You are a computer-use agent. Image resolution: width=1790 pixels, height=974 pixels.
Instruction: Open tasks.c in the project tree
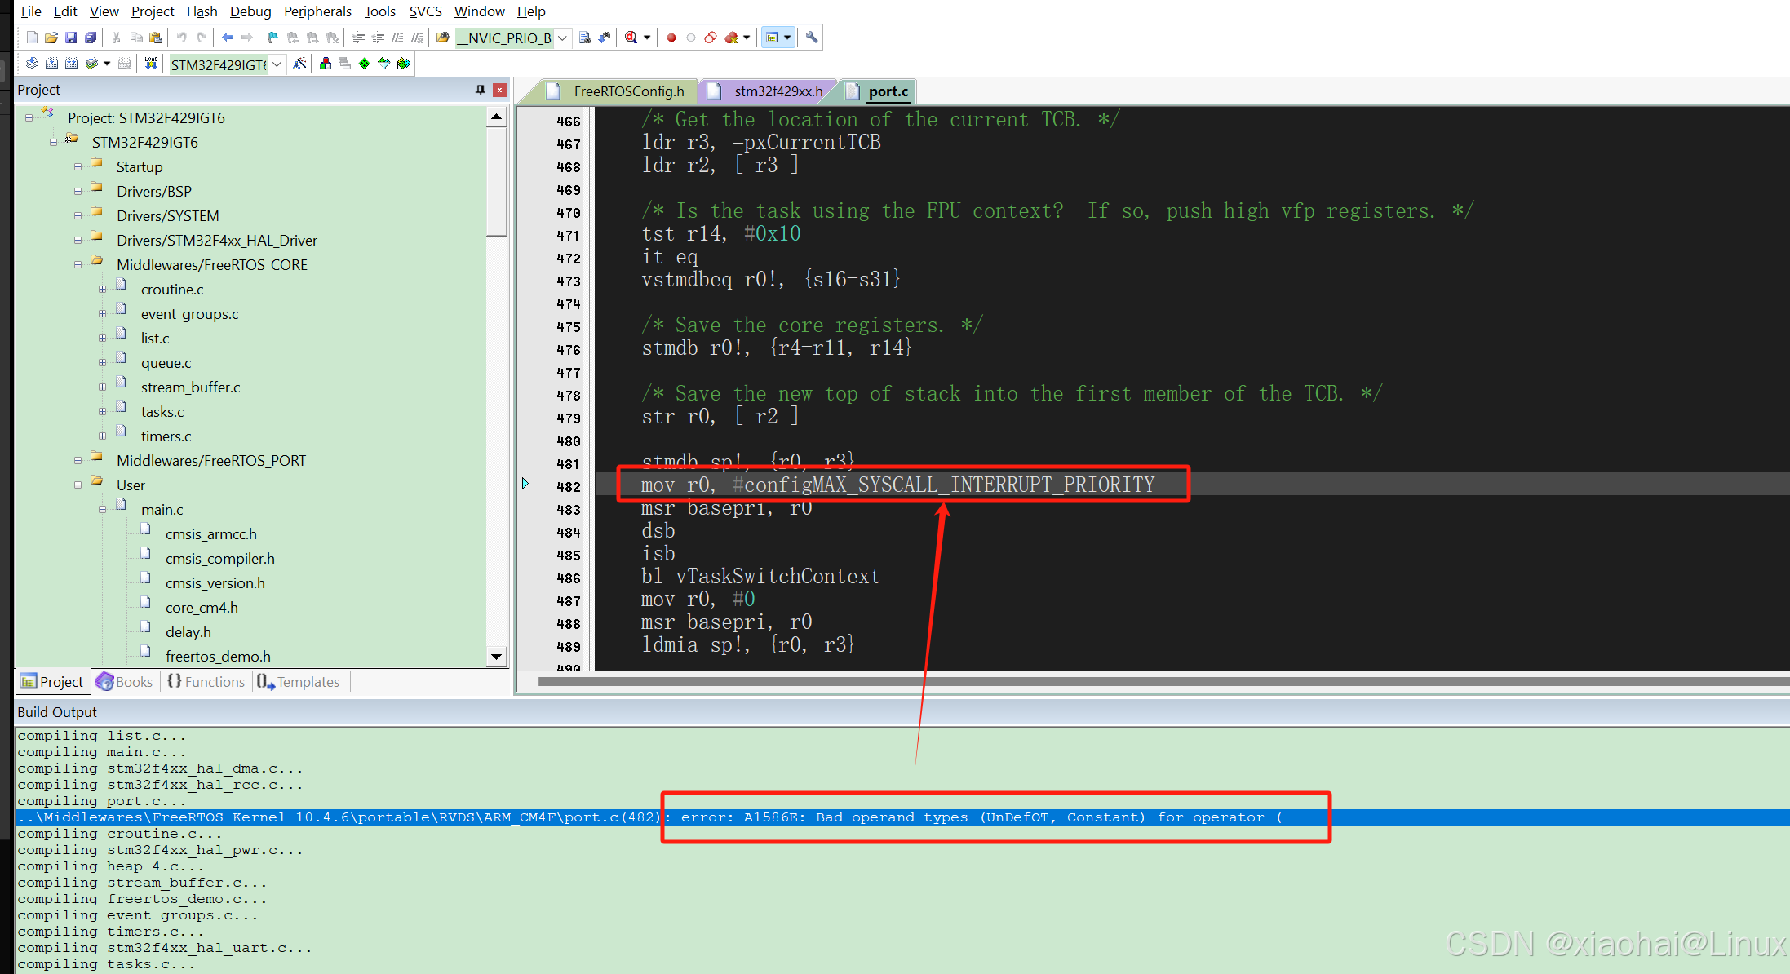pyautogui.click(x=162, y=412)
